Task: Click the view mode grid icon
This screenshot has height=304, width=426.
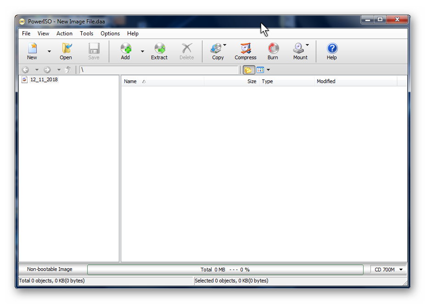Action: (260, 70)
